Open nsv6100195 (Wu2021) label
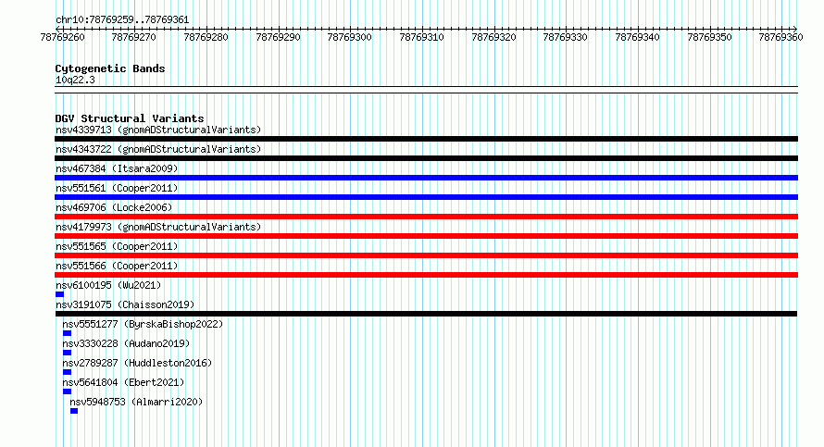The image size is (824, 447). tap(108, 285)
